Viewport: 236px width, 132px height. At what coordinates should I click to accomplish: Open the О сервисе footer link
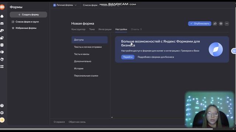point(59,122)
